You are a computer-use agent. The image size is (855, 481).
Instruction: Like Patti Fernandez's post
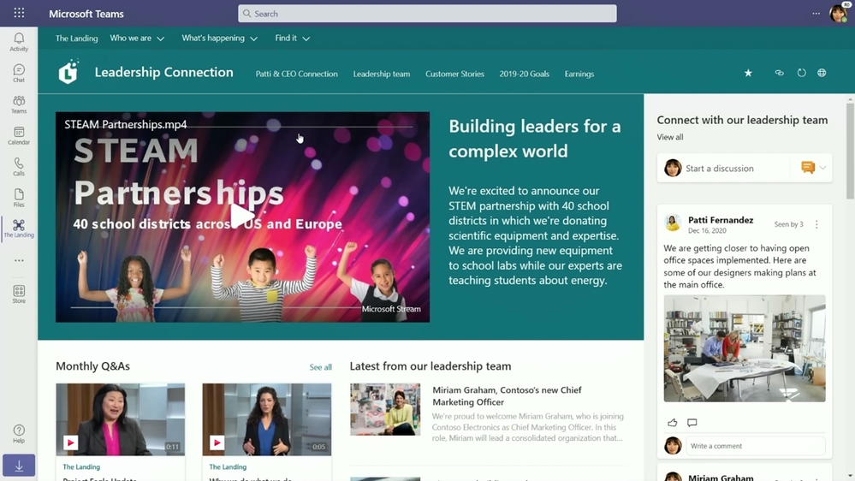click(x=673, y=423)
